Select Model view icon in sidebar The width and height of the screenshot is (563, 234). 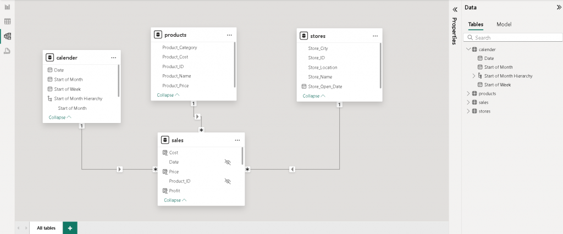(7, 36)
